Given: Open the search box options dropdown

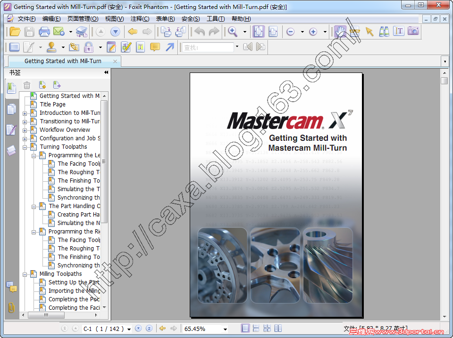Looking at the screenshot, I should point(237,47).
